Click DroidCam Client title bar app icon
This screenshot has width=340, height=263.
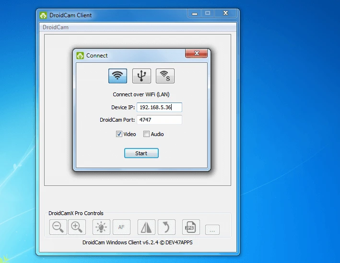tap(44, 15)
